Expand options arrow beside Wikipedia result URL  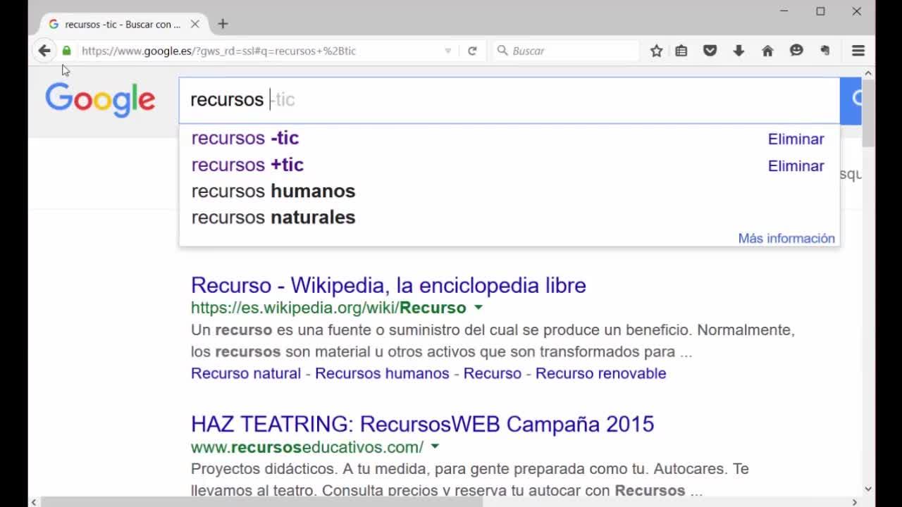point(478,308)
